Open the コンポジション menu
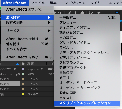Screen dimensions: 122x109 (73, 3)
